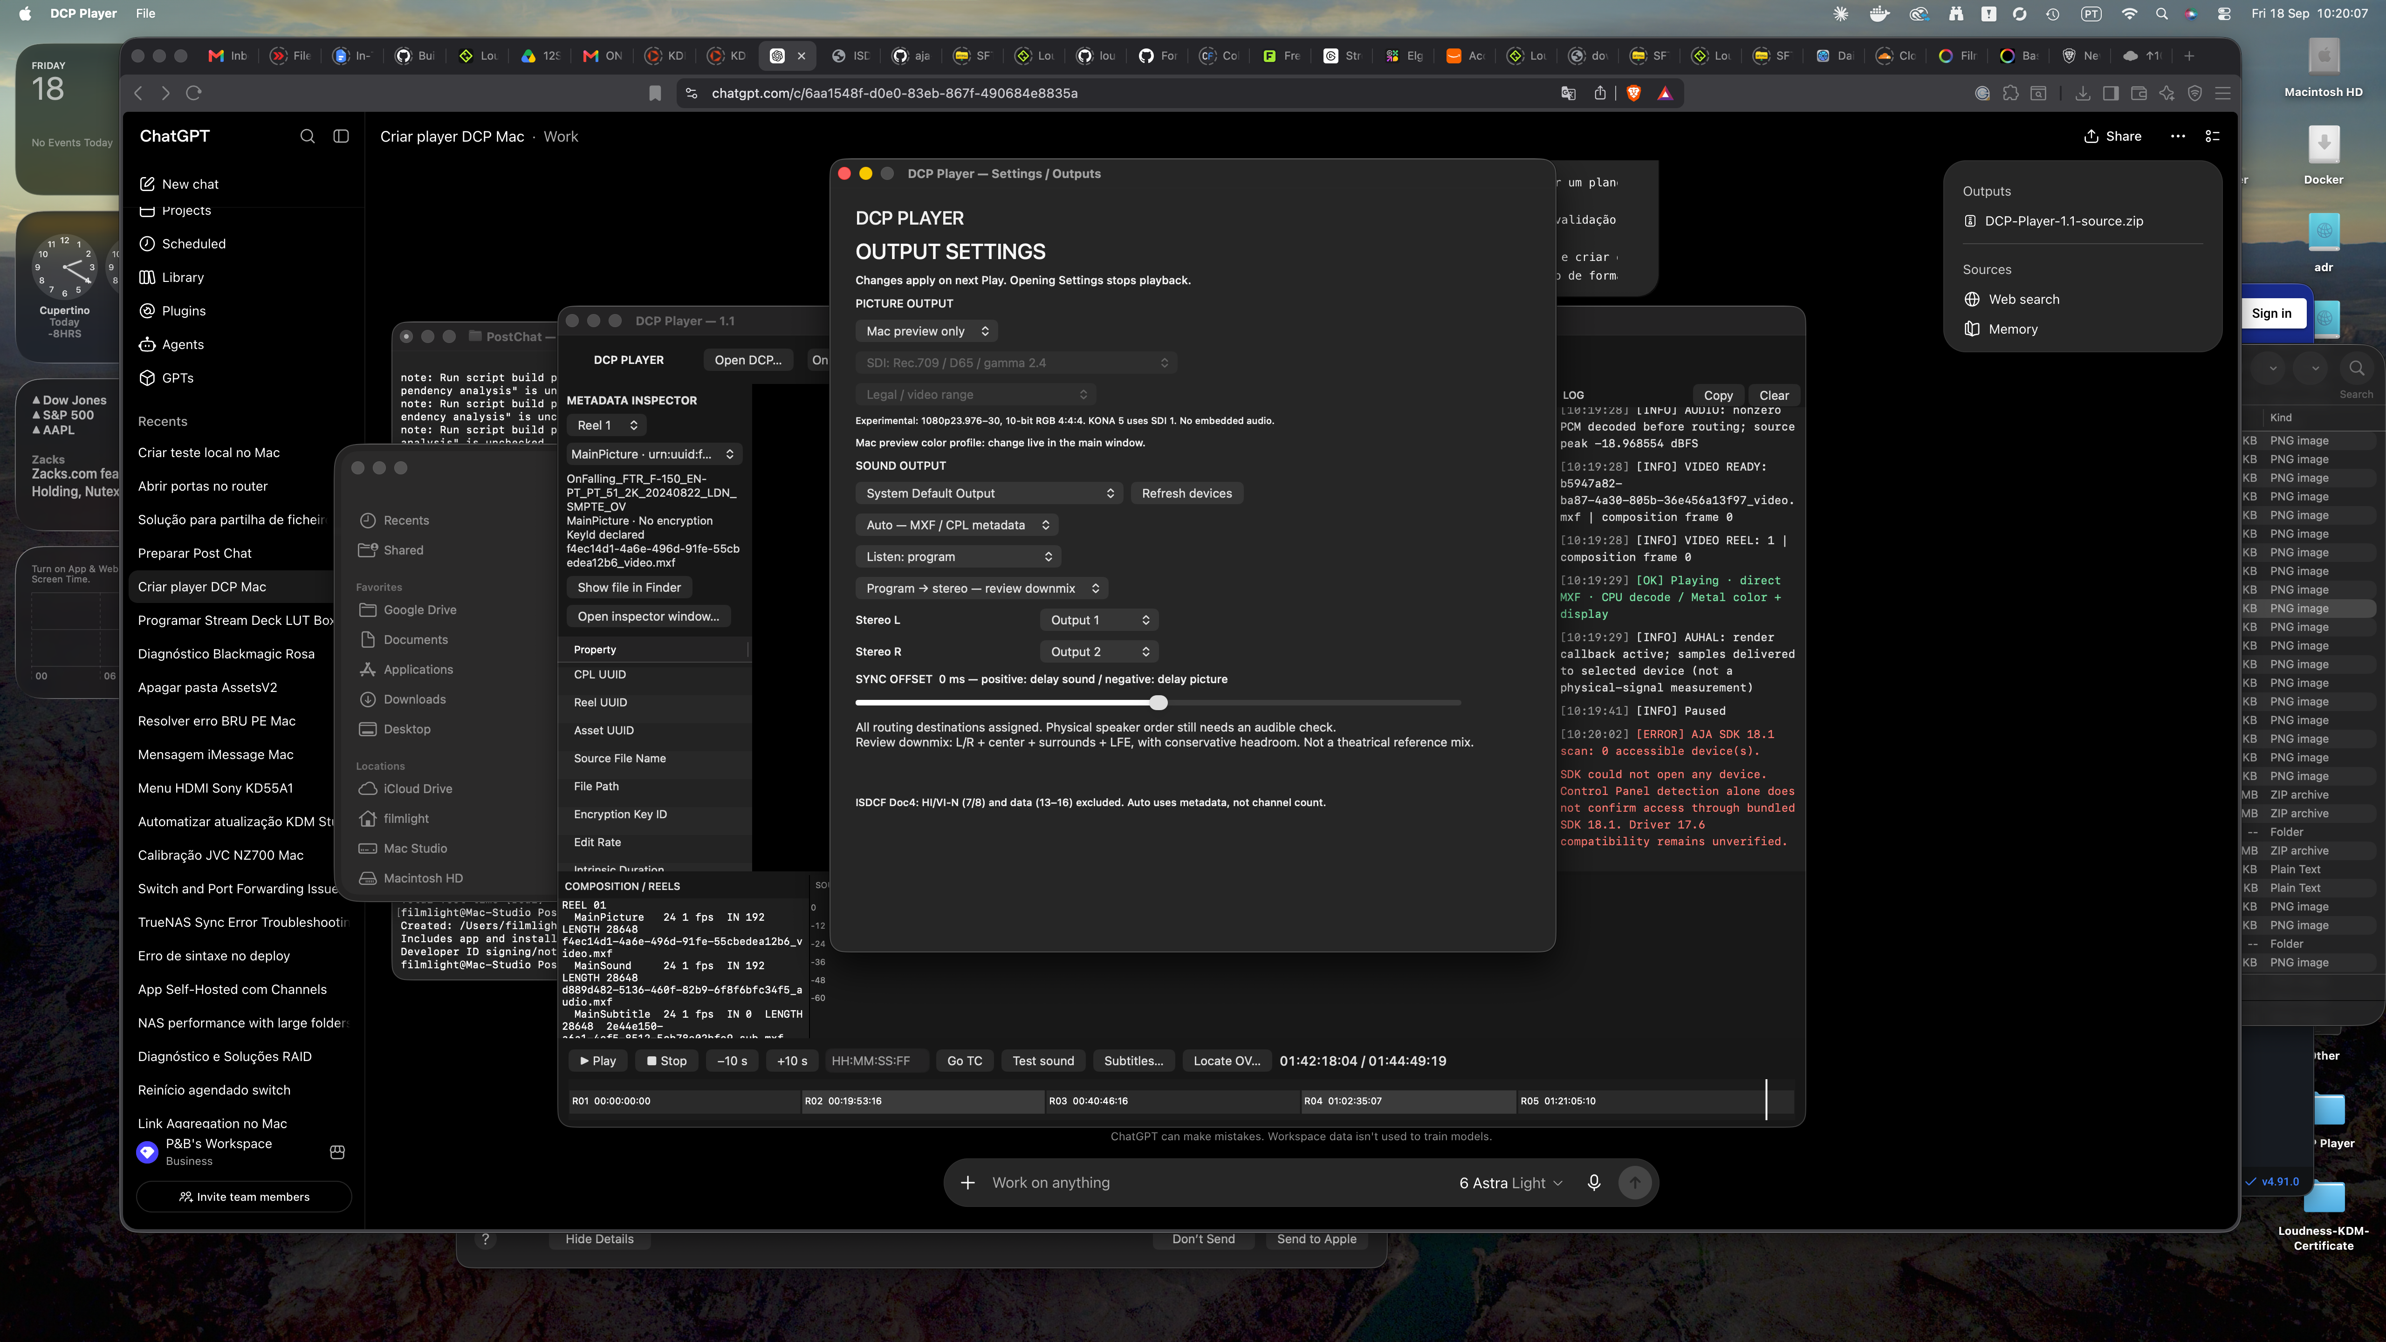The image size is (2386, 1342).
Task: Click the Test sound button
Action: tap(1043, 1061)
